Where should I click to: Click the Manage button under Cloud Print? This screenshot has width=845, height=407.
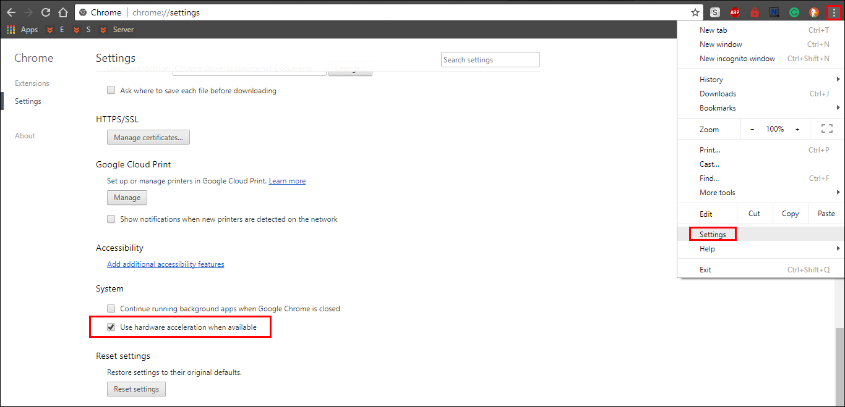[x=127, y=198]
